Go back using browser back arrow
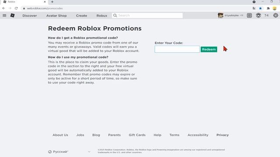The height and width of the screenshot is (157, 280). (x=4, y=8)
